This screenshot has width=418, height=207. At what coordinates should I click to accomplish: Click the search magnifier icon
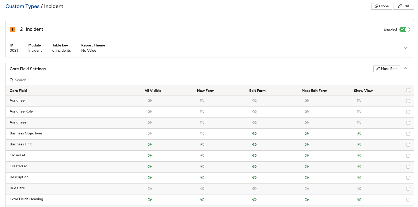pyautogui.click(x=11, y=80)
